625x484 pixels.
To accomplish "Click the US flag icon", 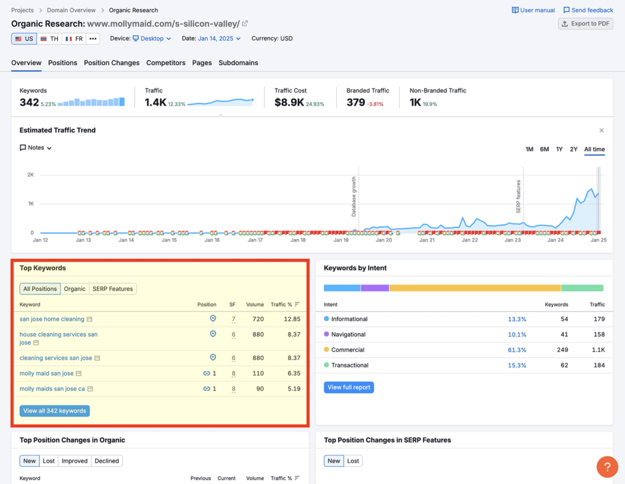I will click(18, 38).
